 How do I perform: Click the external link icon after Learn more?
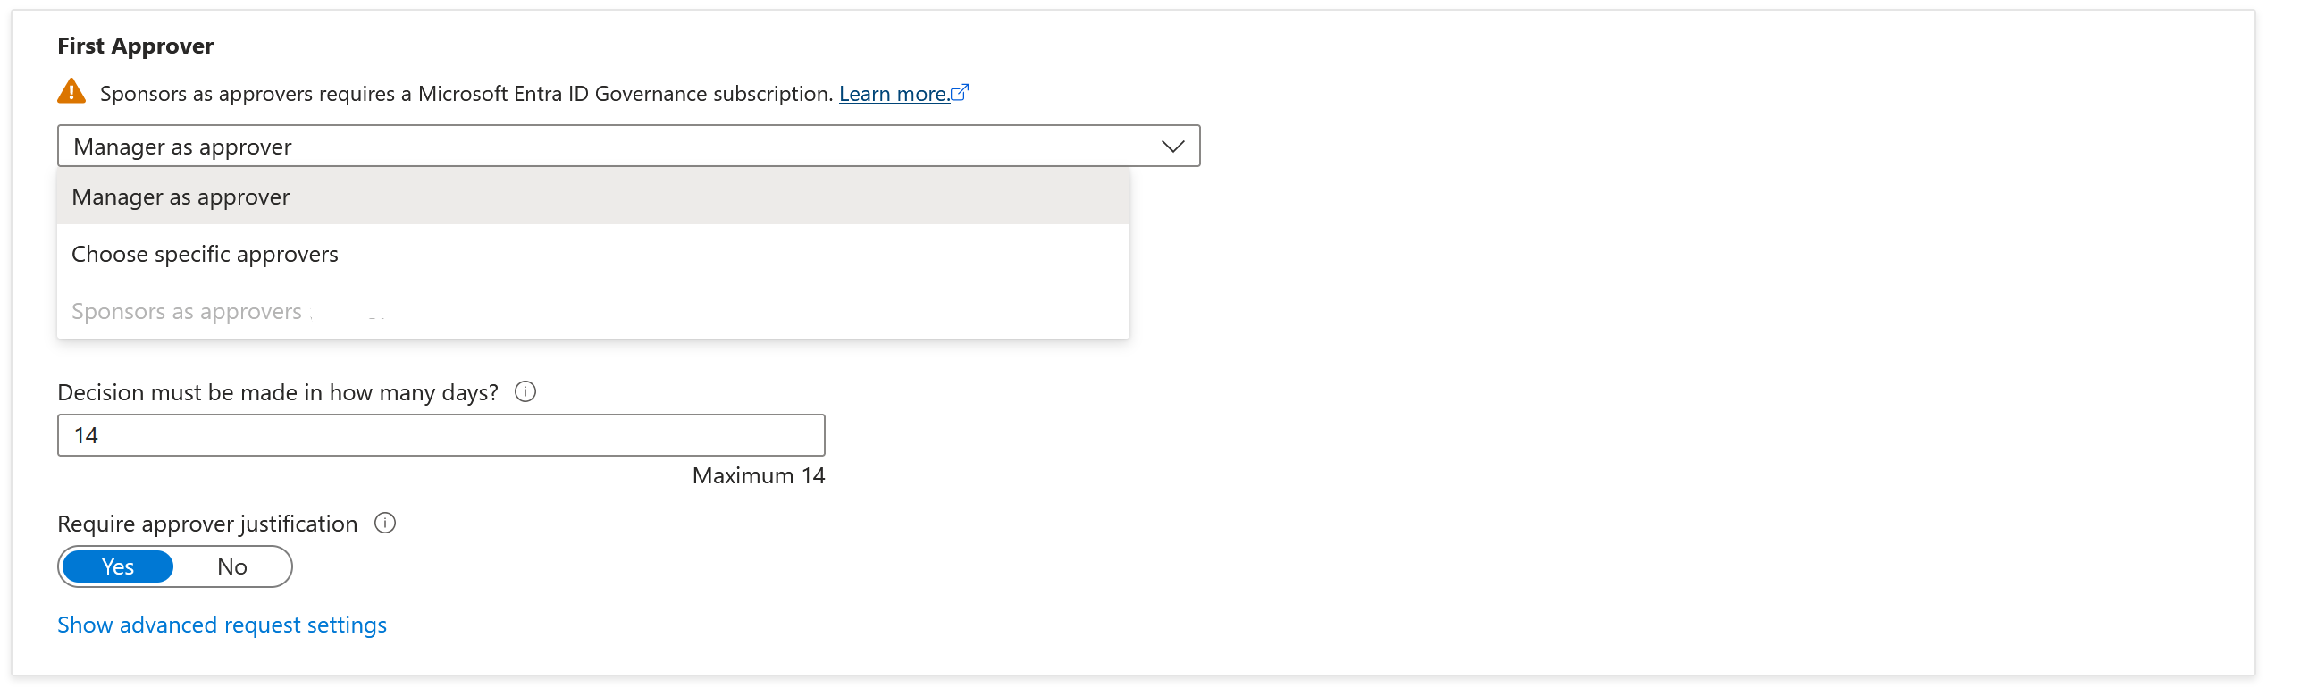point(960,92)
